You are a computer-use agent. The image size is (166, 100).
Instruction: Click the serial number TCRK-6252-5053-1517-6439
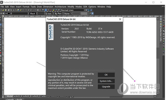pyautogui.click(x=100, y=32)
